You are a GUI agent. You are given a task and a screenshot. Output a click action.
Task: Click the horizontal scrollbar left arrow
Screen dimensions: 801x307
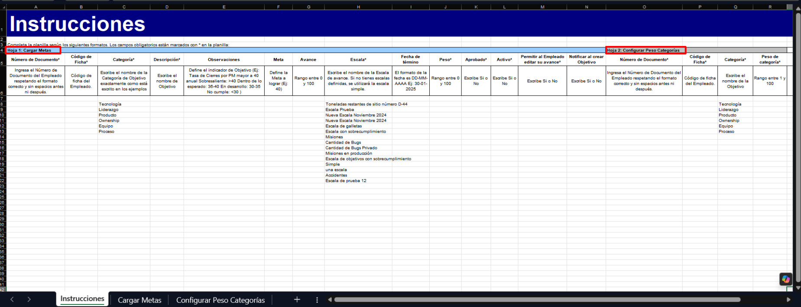[x=330, y=300]
